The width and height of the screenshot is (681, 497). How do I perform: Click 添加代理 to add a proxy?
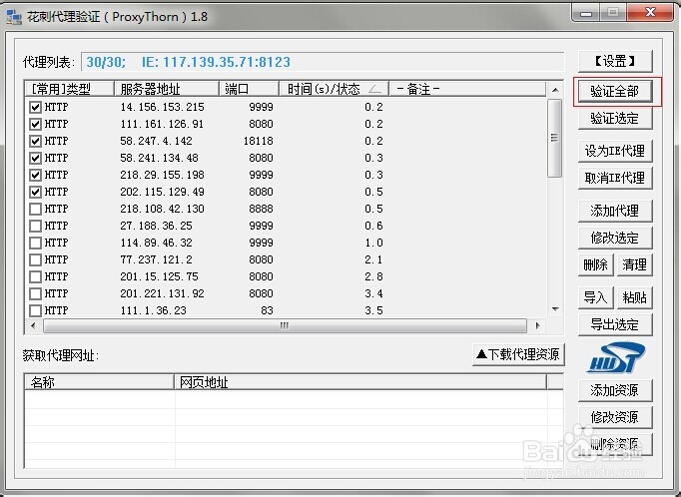pyautogui.click(x=615, y=211)
